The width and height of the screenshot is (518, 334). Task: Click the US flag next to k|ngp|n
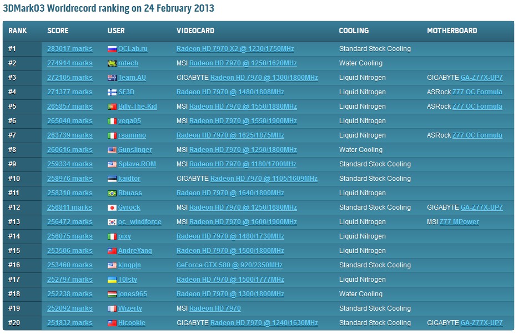112,265
